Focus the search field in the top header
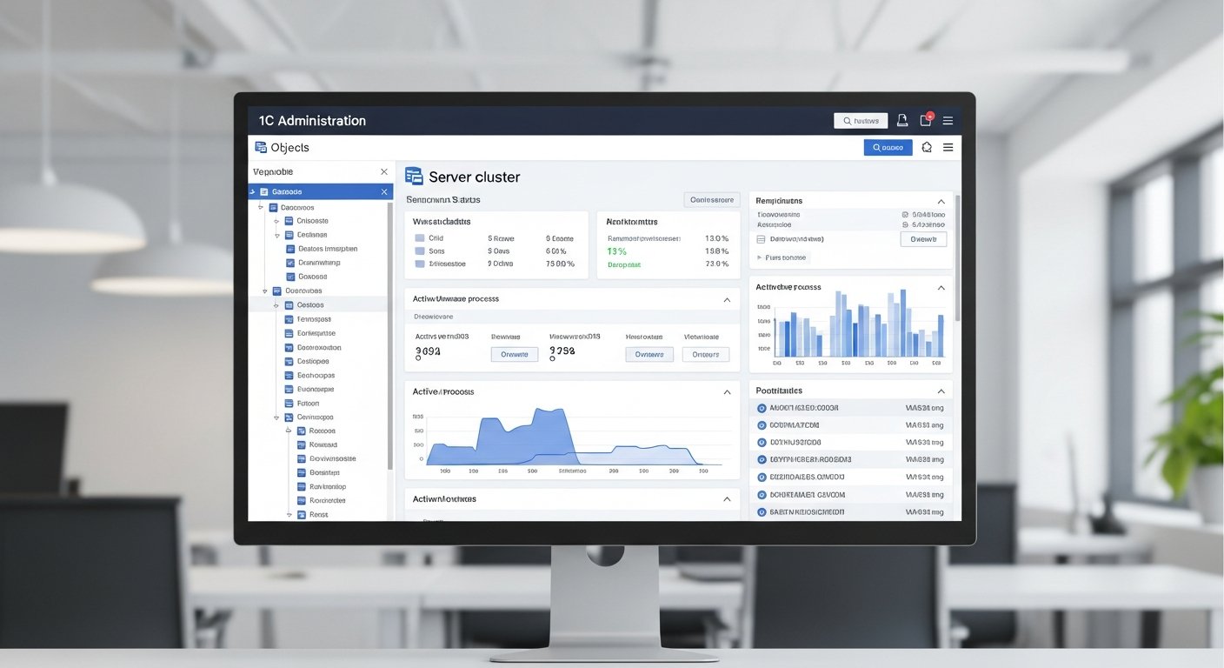Viewport: 1224px width, 668px height. [861, 121]
